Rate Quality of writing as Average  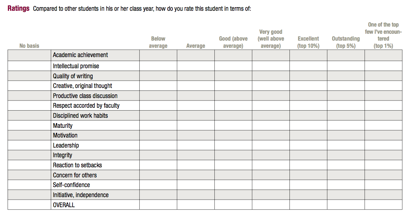tap(196, 76)
